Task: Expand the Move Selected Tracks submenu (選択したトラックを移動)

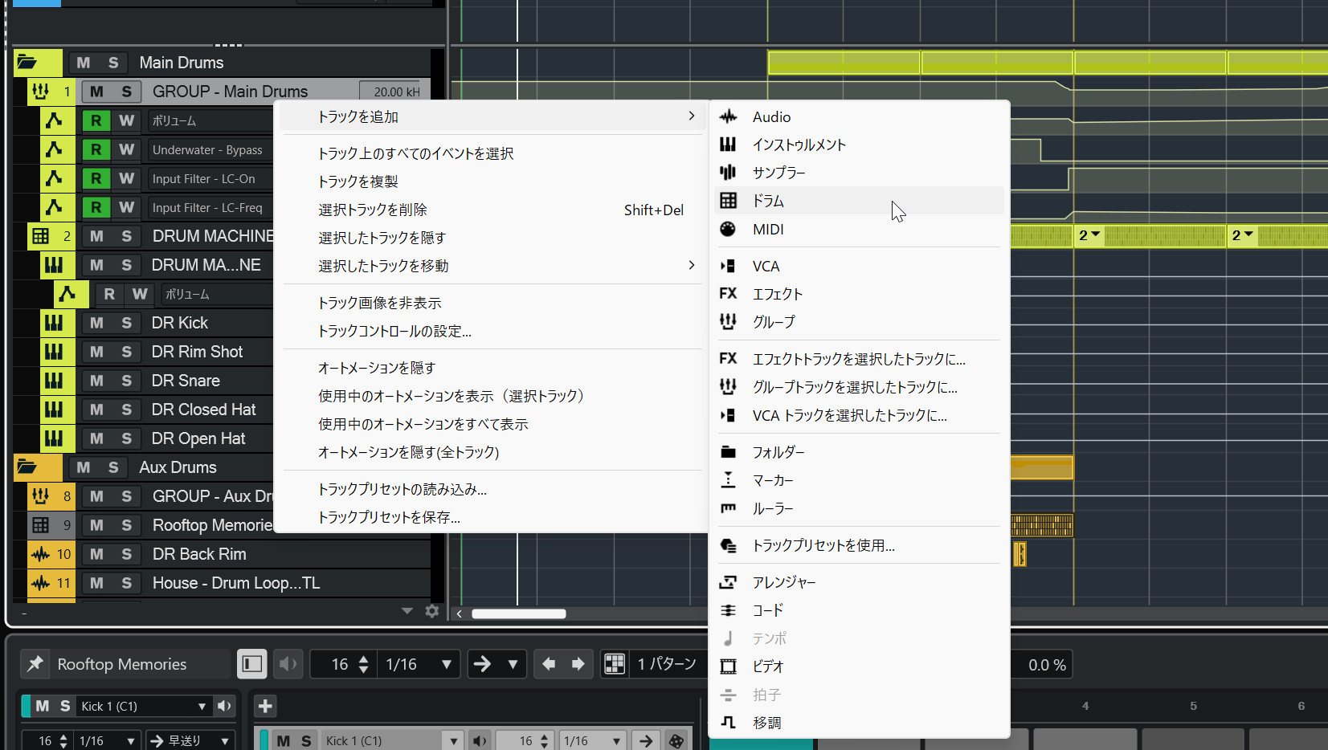Action: point(493,266)
